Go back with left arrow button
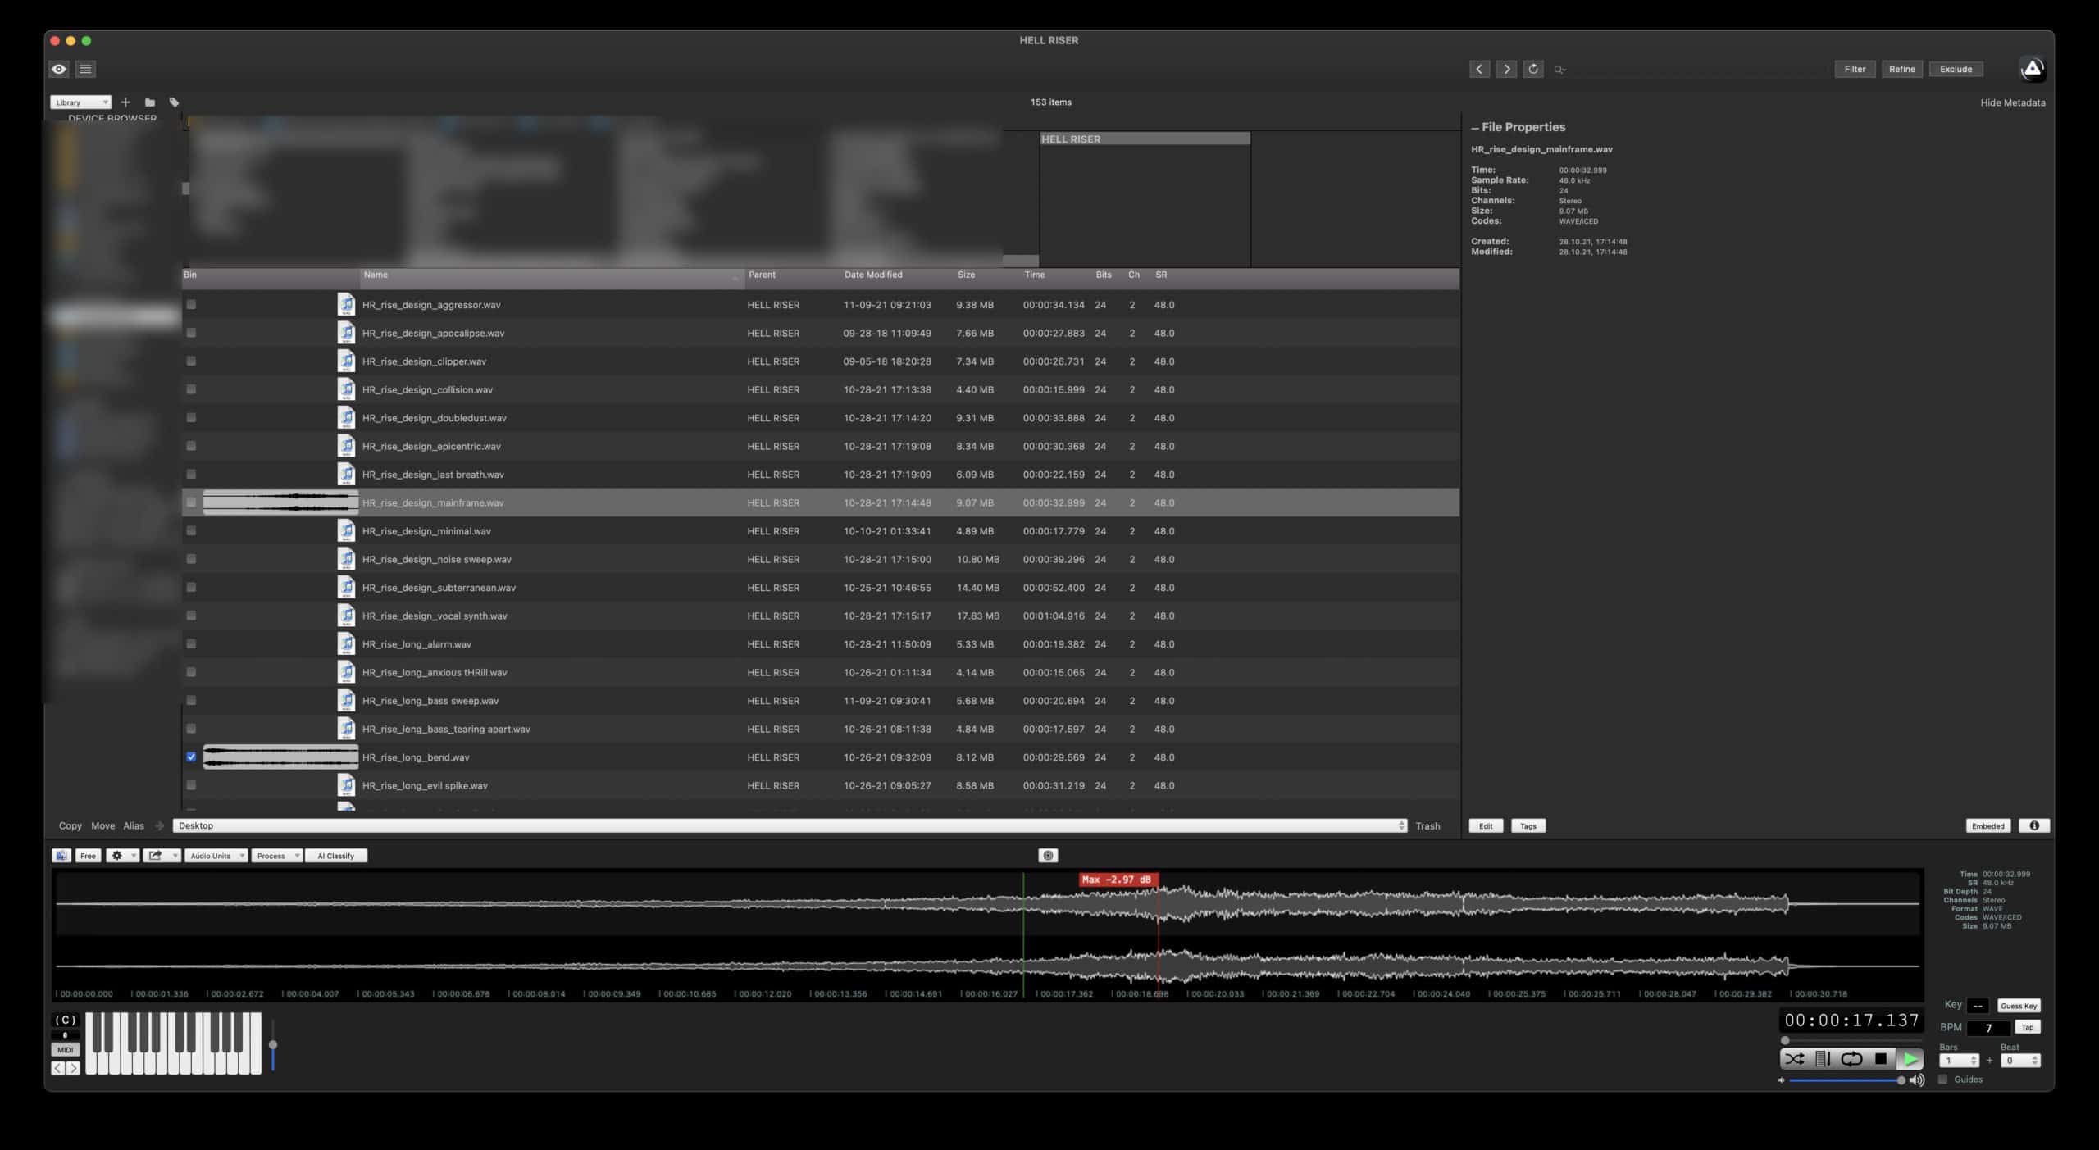 pos(1479,69)
